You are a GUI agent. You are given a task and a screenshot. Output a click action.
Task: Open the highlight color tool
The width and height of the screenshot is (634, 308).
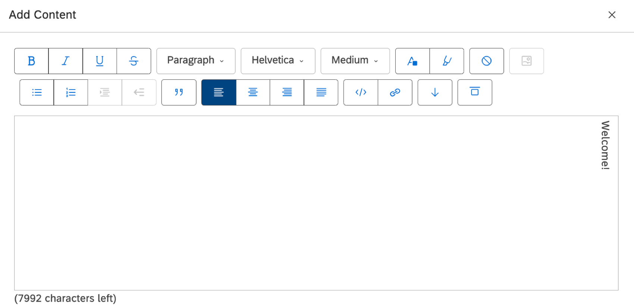point(447,61)
